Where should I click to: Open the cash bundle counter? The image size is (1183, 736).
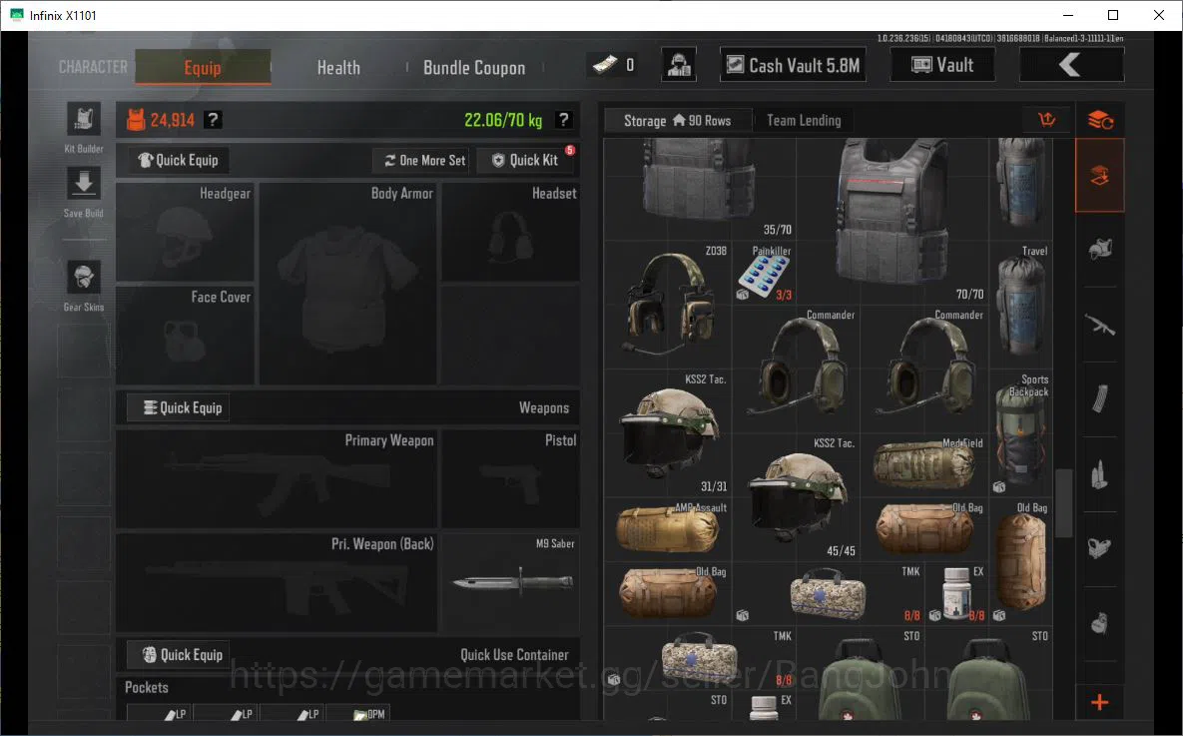(615, 65)
